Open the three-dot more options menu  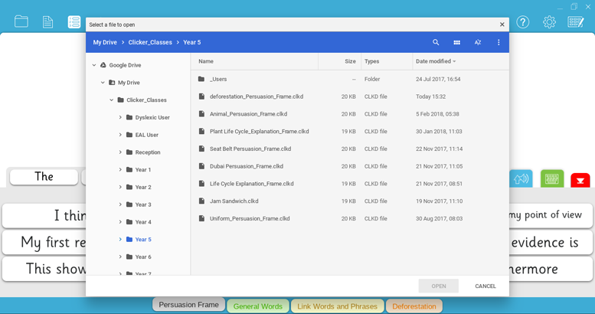499,43
